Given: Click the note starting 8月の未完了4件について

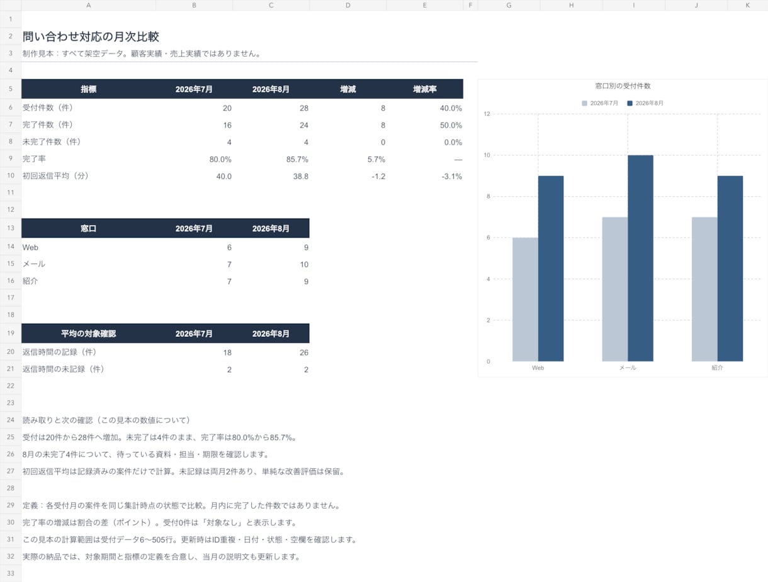Looking at the screenshot, I should click(x=146, y=454).
